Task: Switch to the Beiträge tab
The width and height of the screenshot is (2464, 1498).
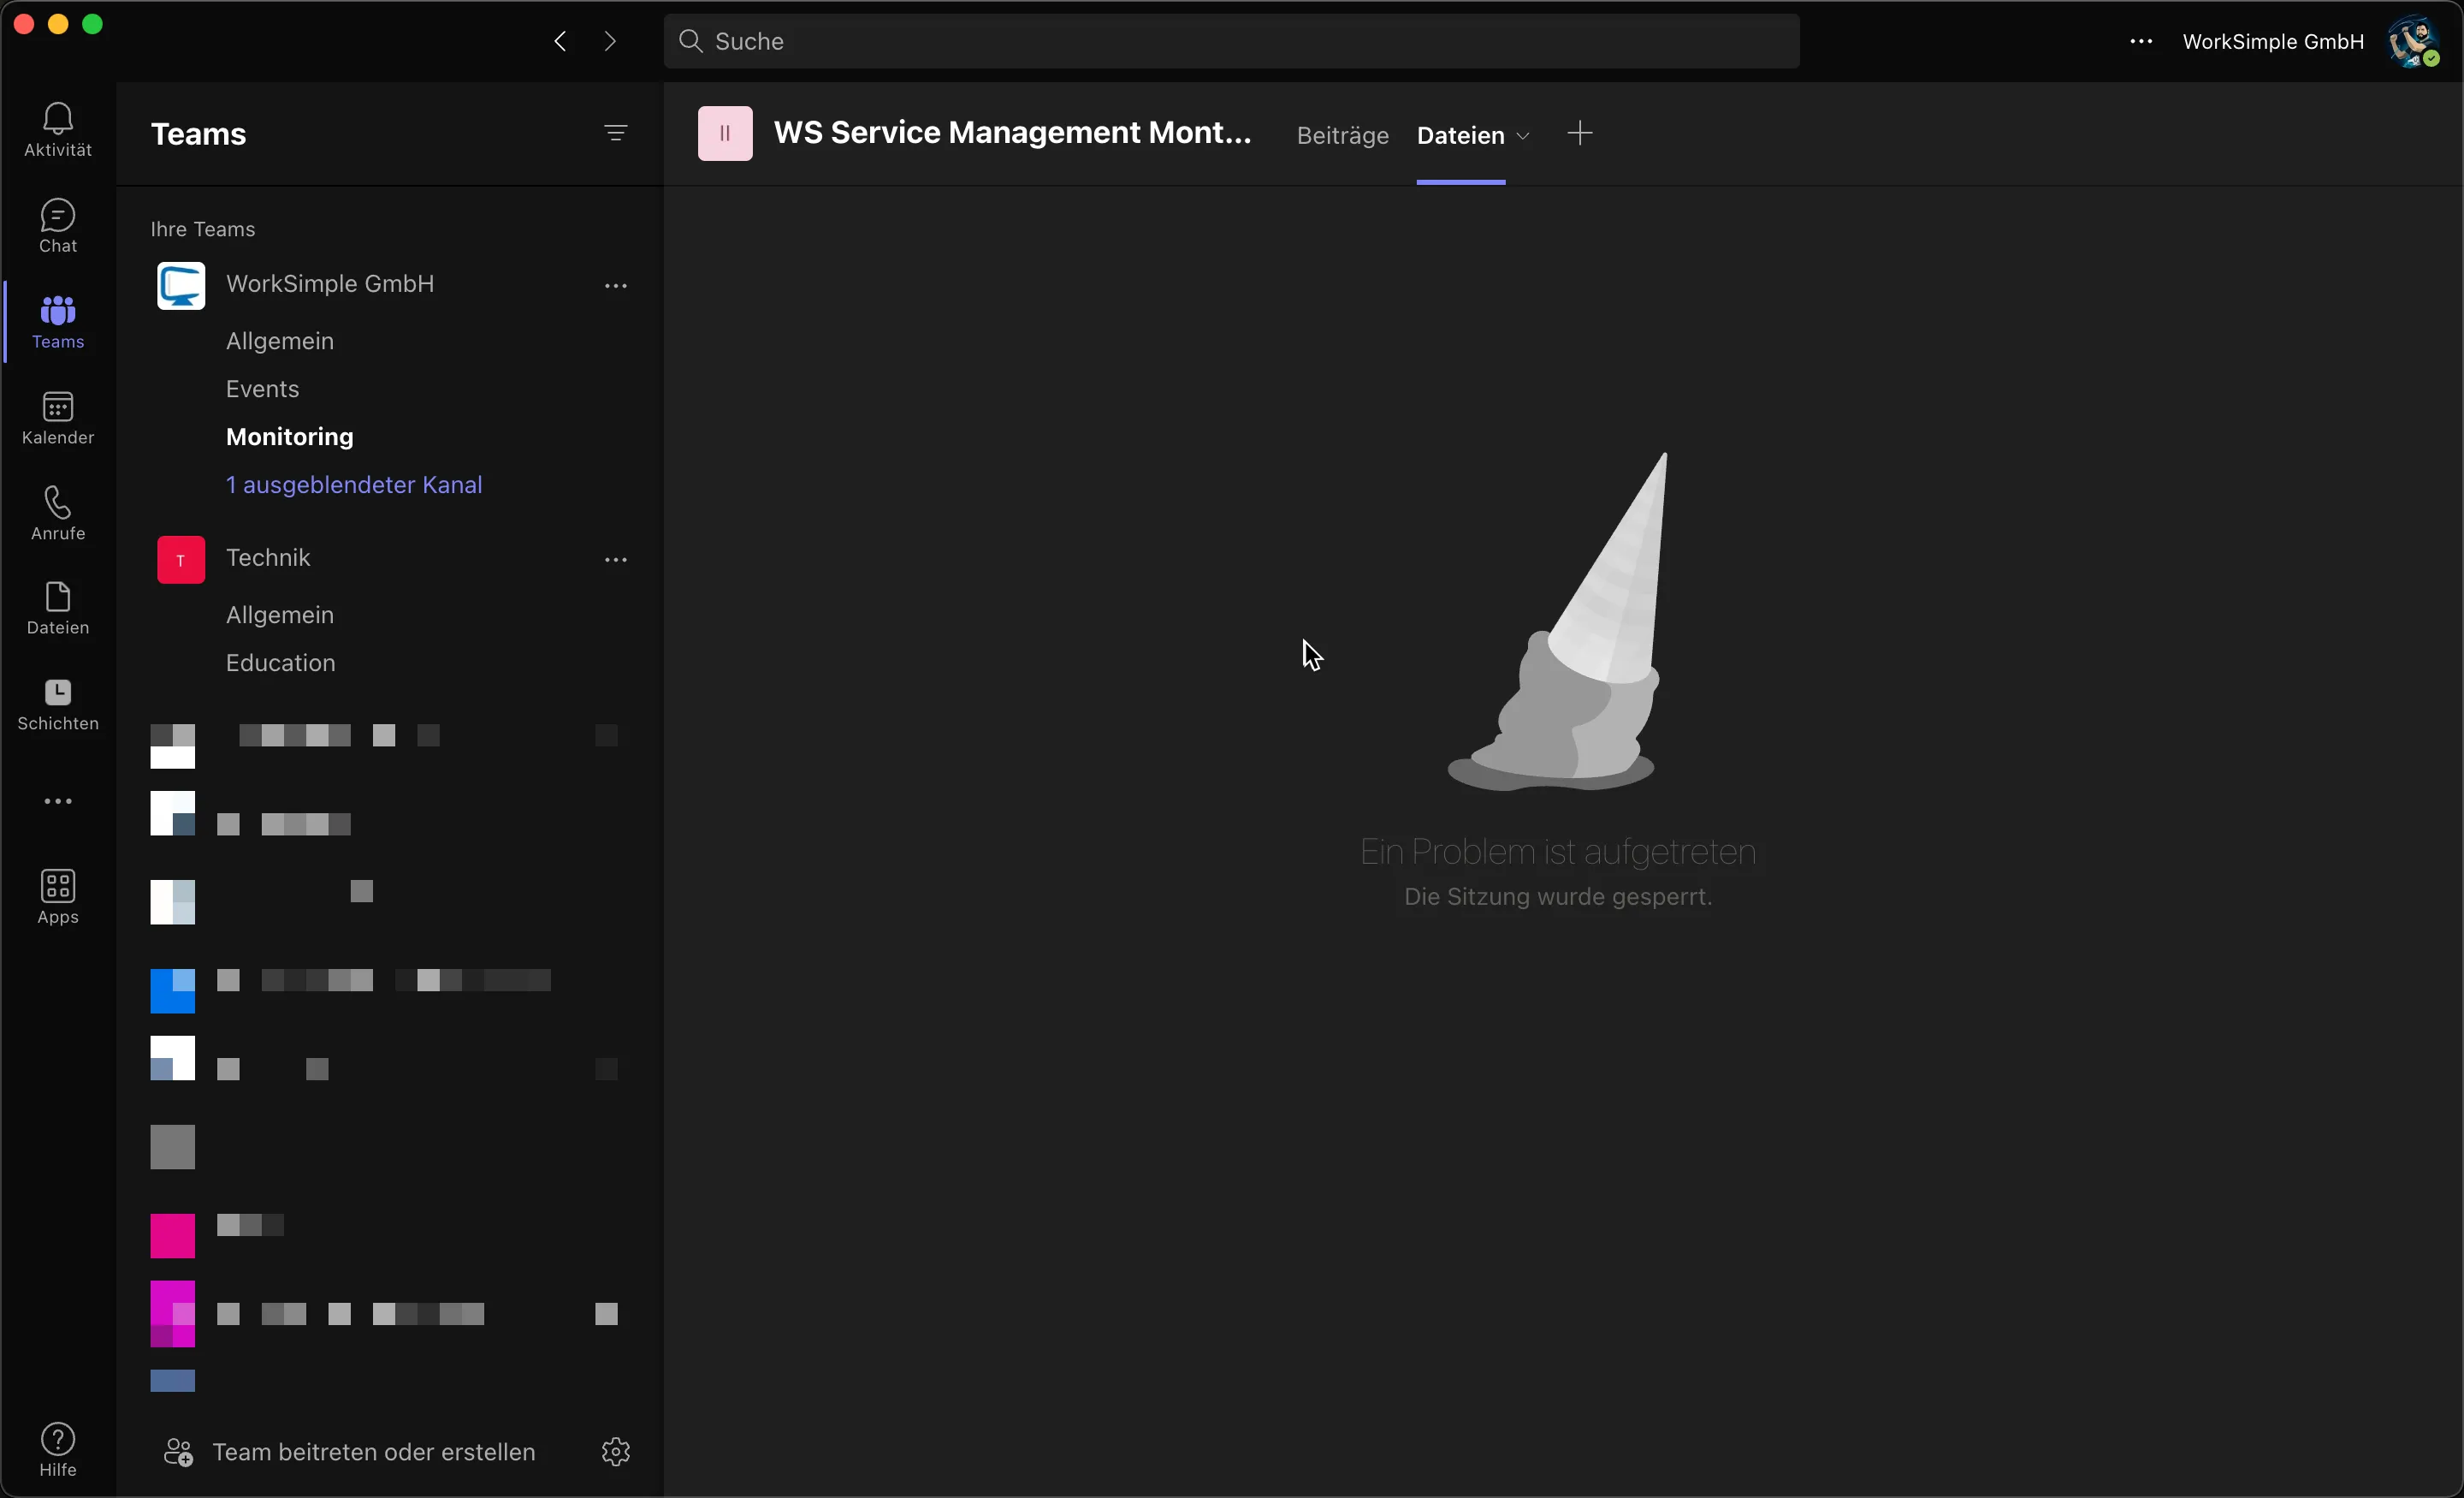Action: pyautogui.click(x=1342, y=135)
